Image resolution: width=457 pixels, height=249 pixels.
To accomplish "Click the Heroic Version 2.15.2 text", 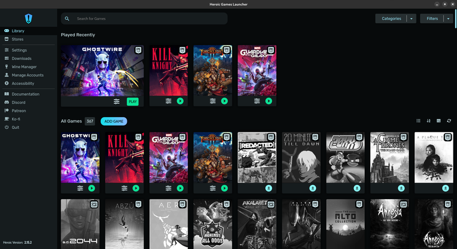I will 17,242.
